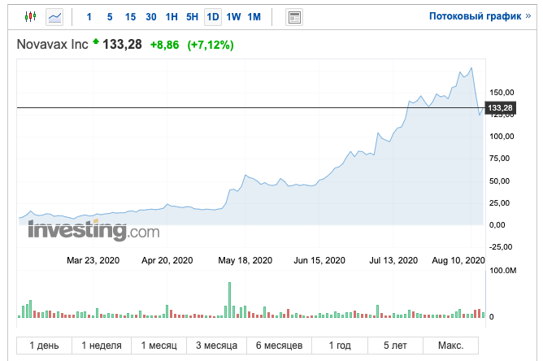Click the (+7,12%) percent change
543x361 pixels.
click(211, 45)
